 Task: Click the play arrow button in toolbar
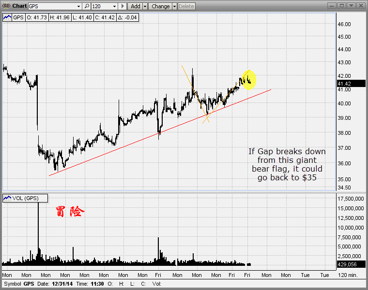123,6
